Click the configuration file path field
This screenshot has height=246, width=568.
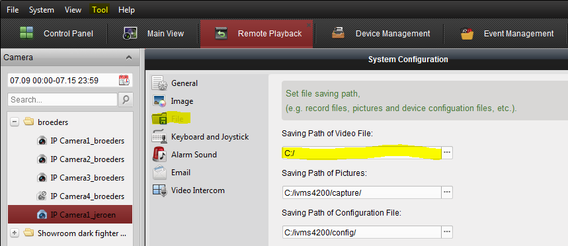(362, 232)
